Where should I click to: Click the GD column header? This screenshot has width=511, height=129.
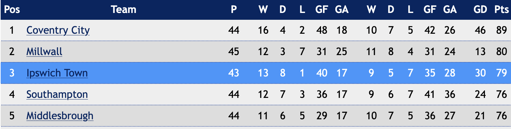pyautogui.click(x=480, y=9)
